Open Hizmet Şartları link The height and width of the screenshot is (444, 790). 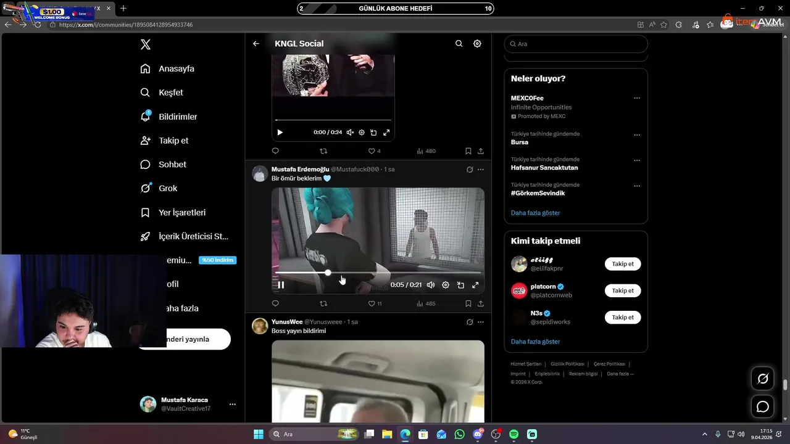click(x=526, y=364)
